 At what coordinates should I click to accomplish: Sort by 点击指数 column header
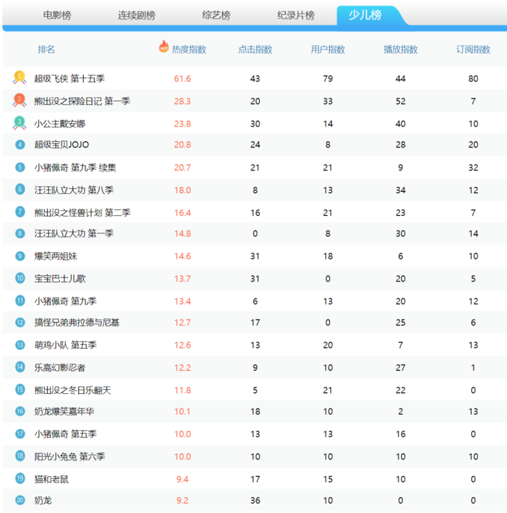pyautogui.click(x=255, y=49)
